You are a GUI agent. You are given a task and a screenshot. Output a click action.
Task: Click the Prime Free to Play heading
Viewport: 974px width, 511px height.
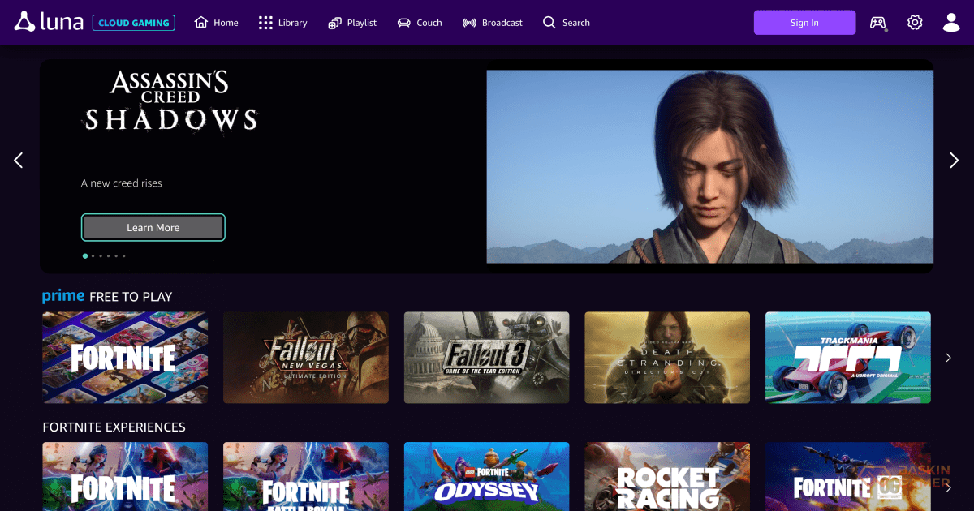(107, 297)
